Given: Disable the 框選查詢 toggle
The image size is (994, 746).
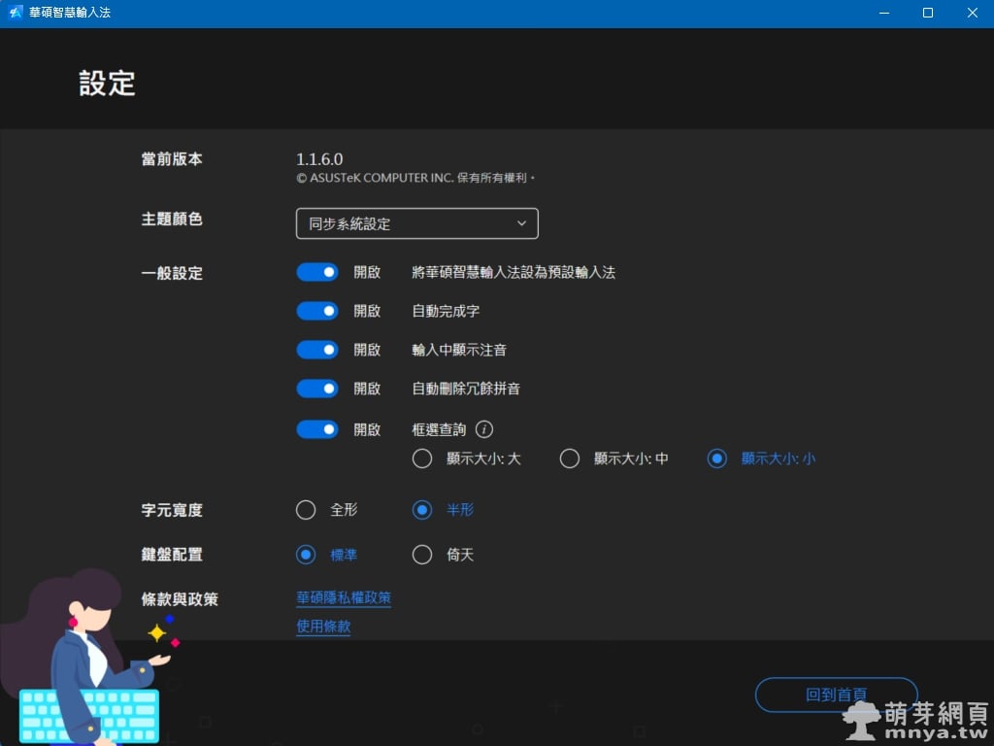Looking at the screenshot, I should coord(317,429).
